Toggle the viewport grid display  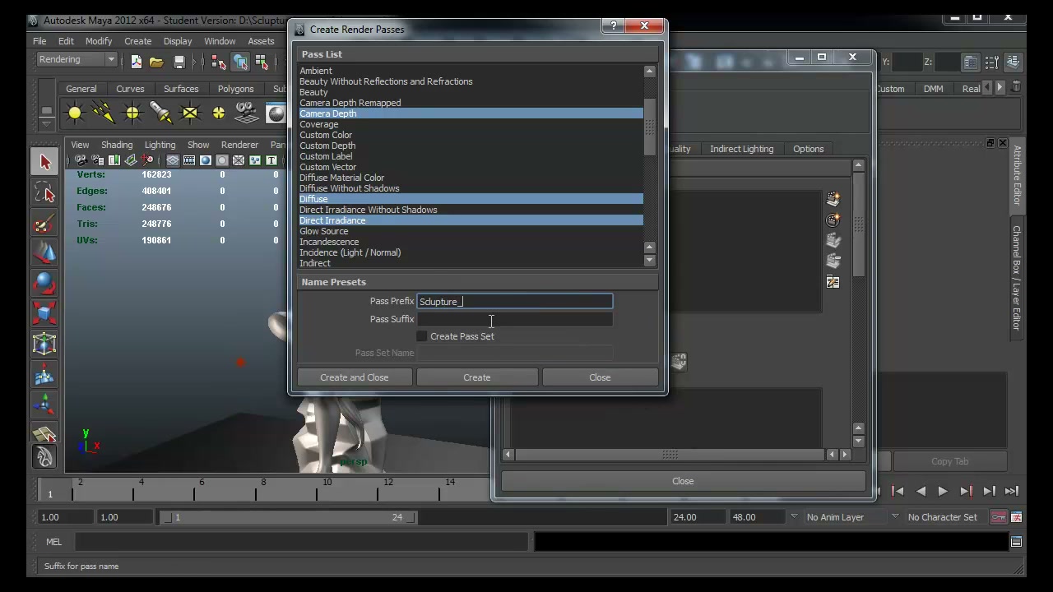(173, 160)
